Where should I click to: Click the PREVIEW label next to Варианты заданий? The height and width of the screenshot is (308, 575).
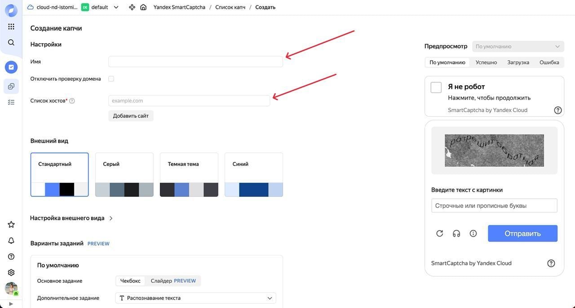(x=98, y=244)
